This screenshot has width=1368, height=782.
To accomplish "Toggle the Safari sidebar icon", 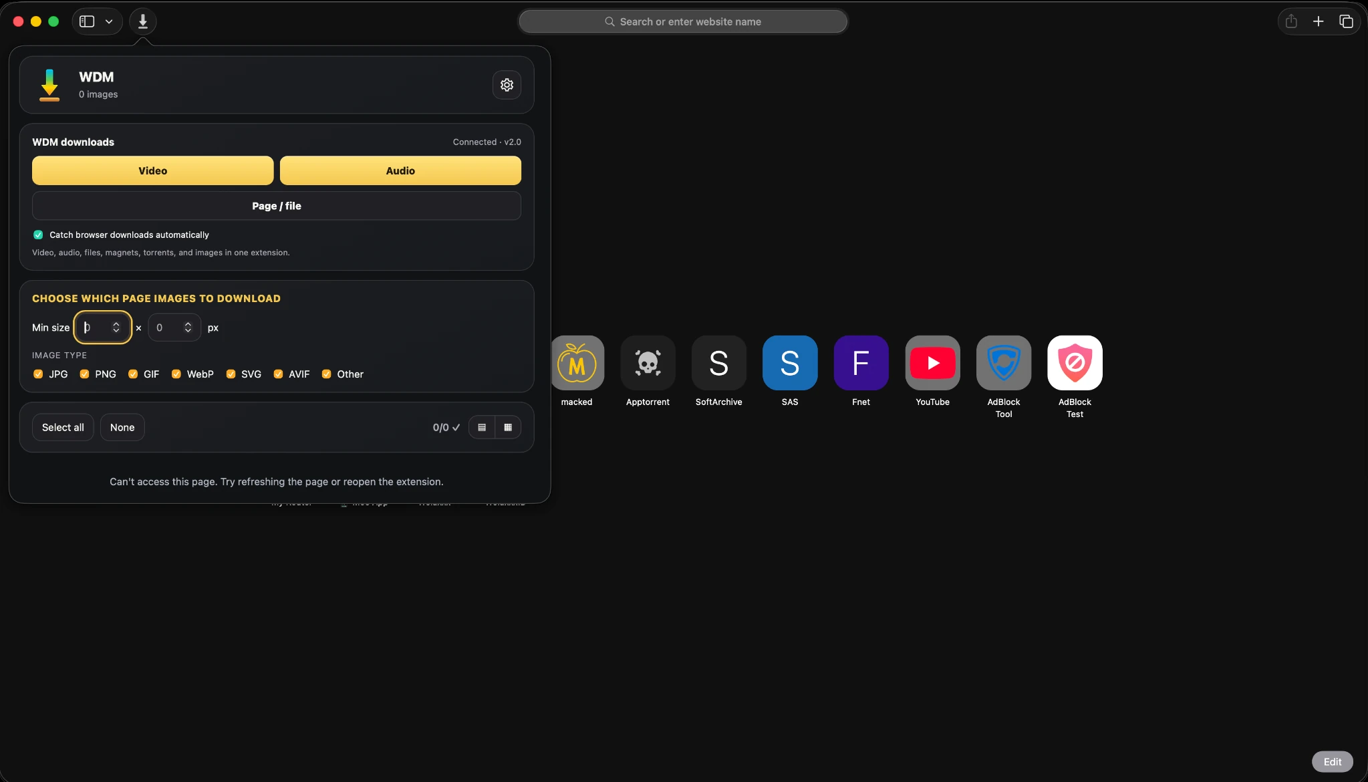I will pyautogui.click(x=87, y=21).
